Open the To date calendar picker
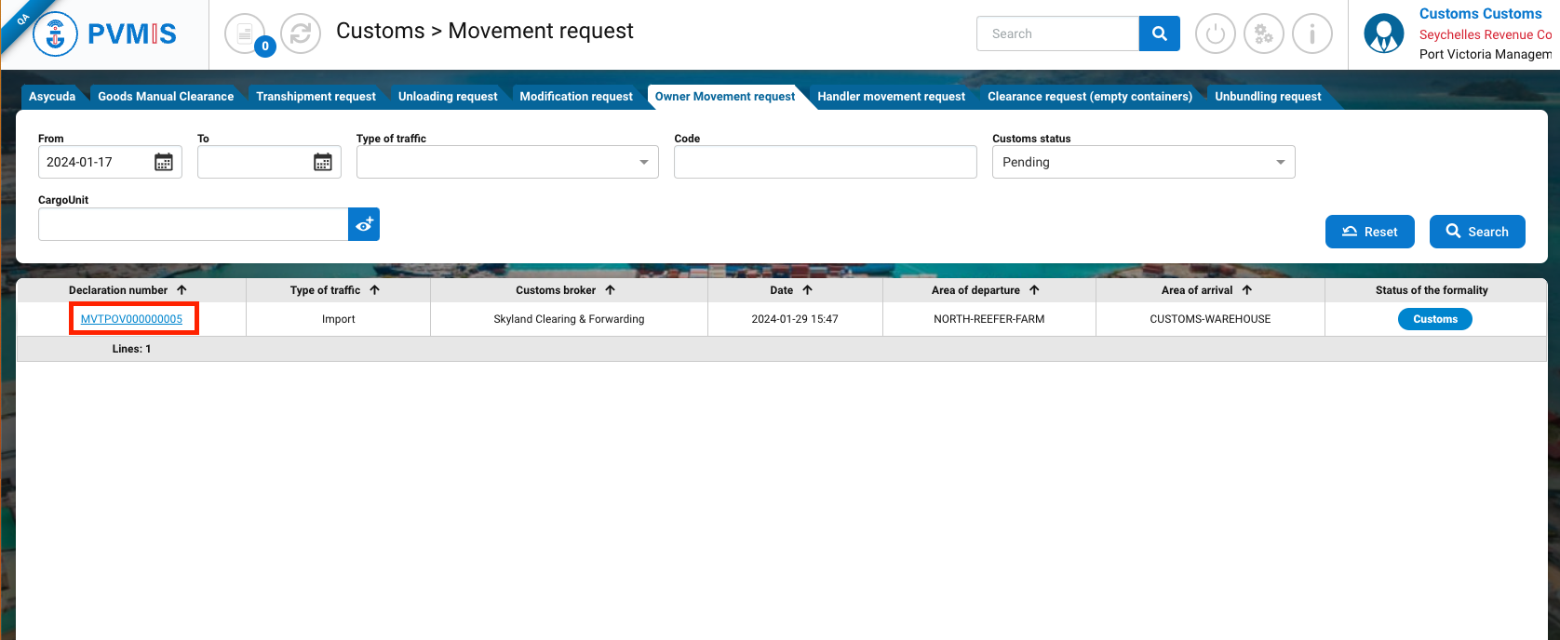This screenshot has width=1560, height=640. [323, 162]
